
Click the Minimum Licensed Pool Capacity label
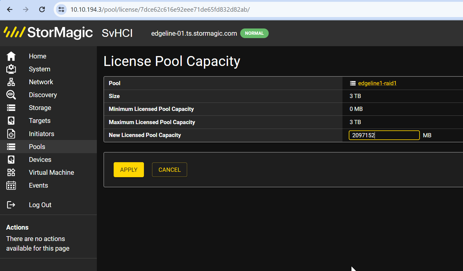[x=151, y=109]
